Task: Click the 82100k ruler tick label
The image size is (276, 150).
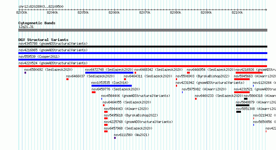Action: click(x=237, y=12)
